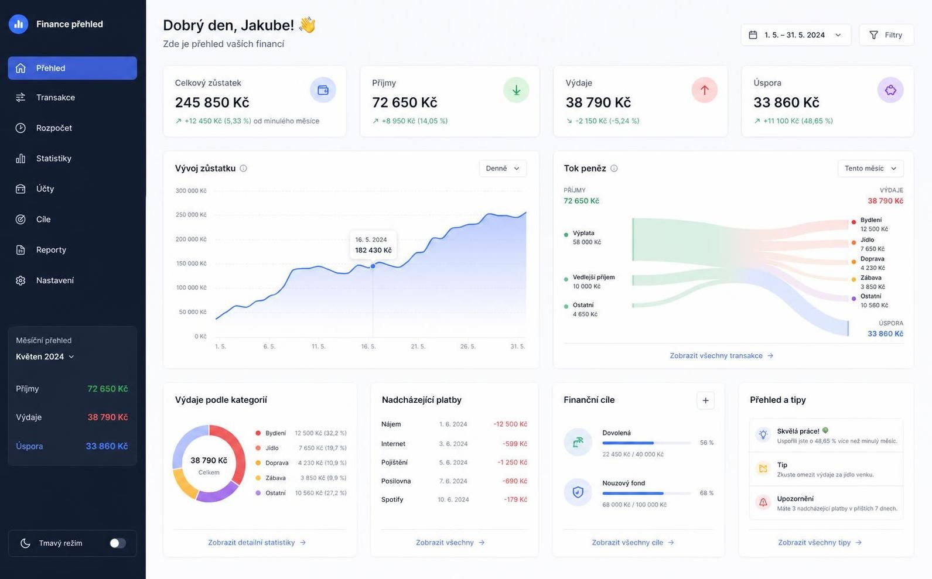Click the 16. 5. 2024 data point on chart

pyautogui.click(x=373, y=266)
